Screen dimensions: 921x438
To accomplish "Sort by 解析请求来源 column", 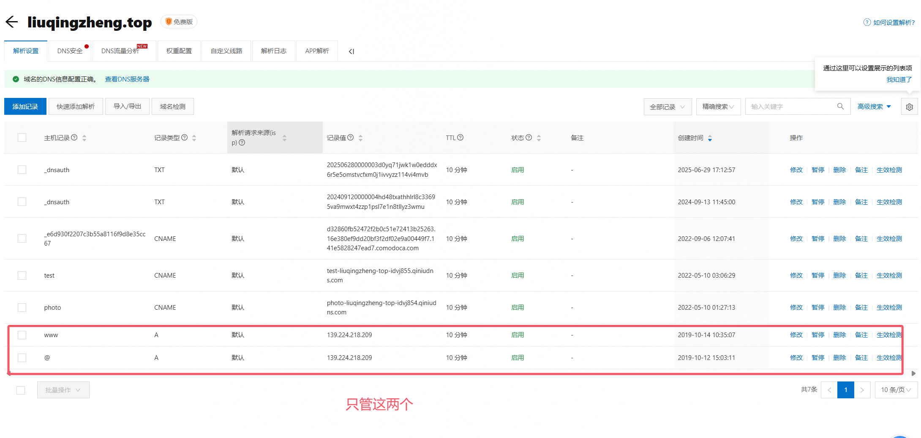I will [284, 138].
